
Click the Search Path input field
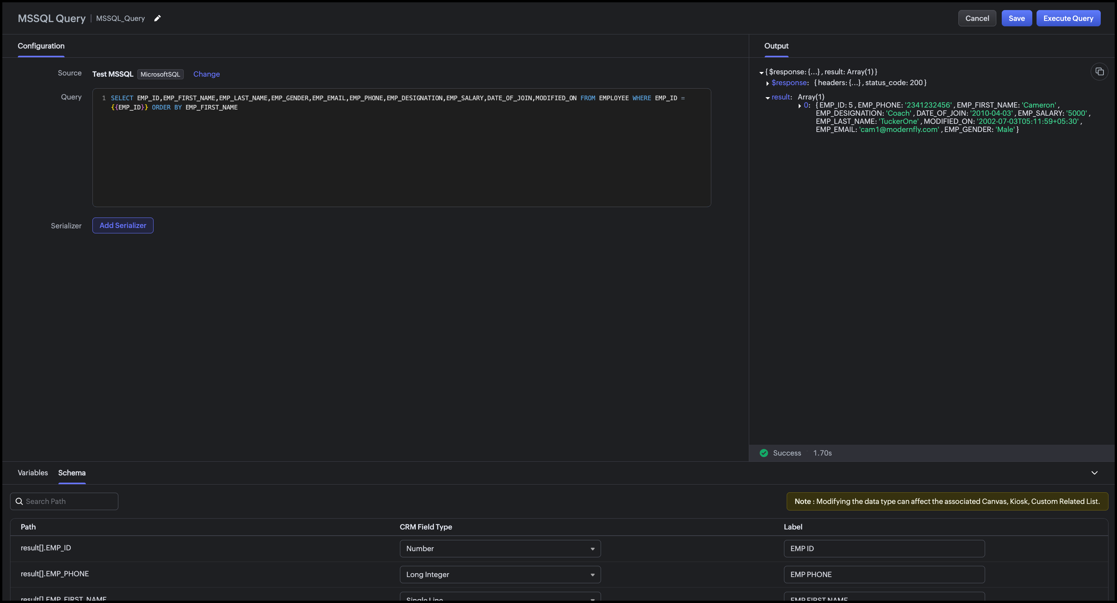(x=69, y=501)
